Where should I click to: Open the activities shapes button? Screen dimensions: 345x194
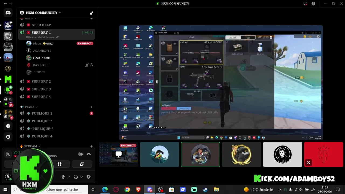[x=60, y=164]
